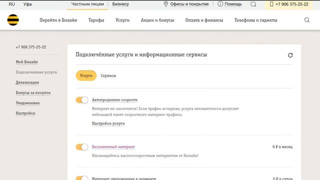The image size is (320, 180).
Task: Click the Beeline striped logo
Action: 13,20
